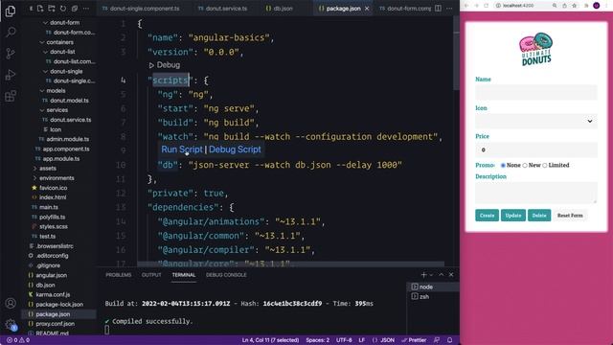Open the notifications bell in status bar

(x=449, y=340)
